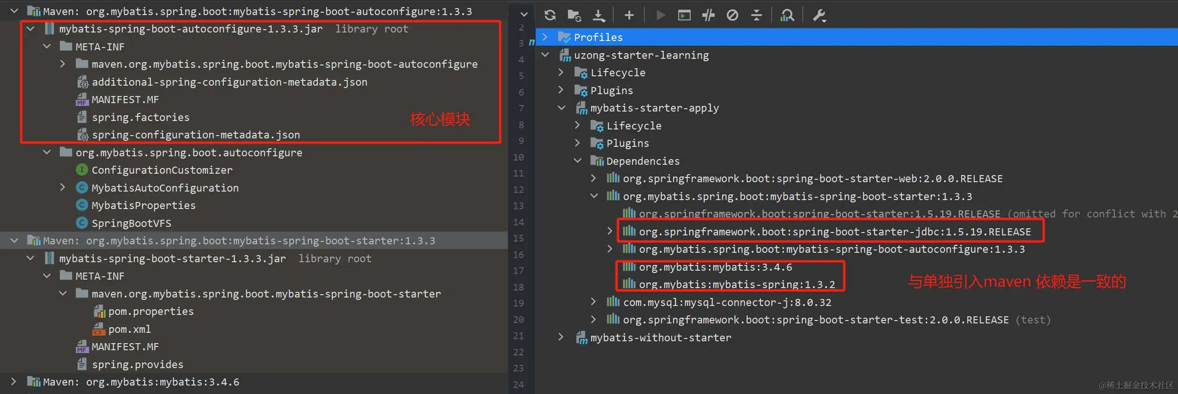1178x394 pixels.
Task: Expand Plugins under uzong-starter-learning
Action: click(561, 89)
